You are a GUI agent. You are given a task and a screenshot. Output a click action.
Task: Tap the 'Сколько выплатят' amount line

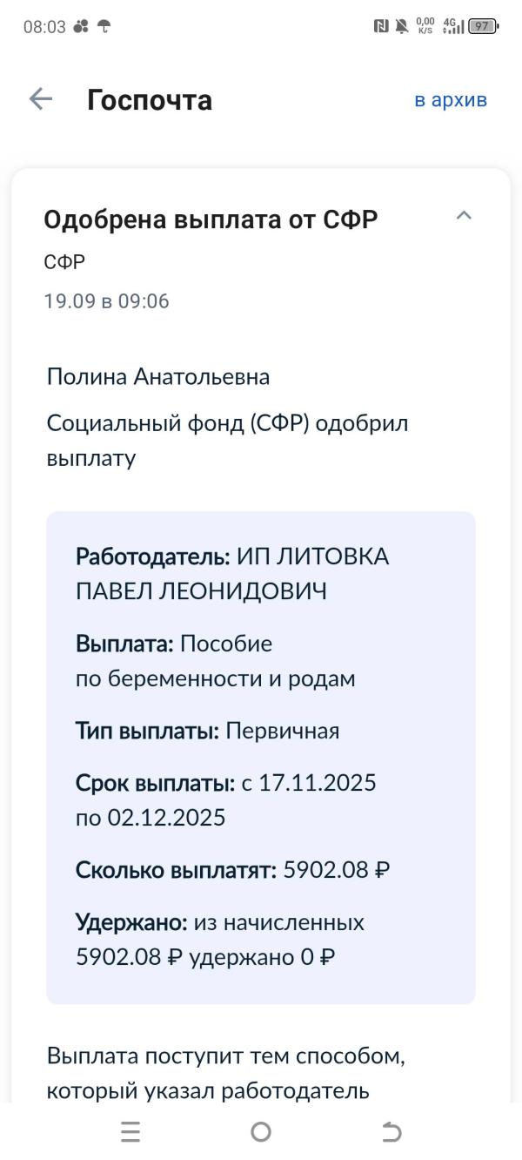tap(232, 870)
